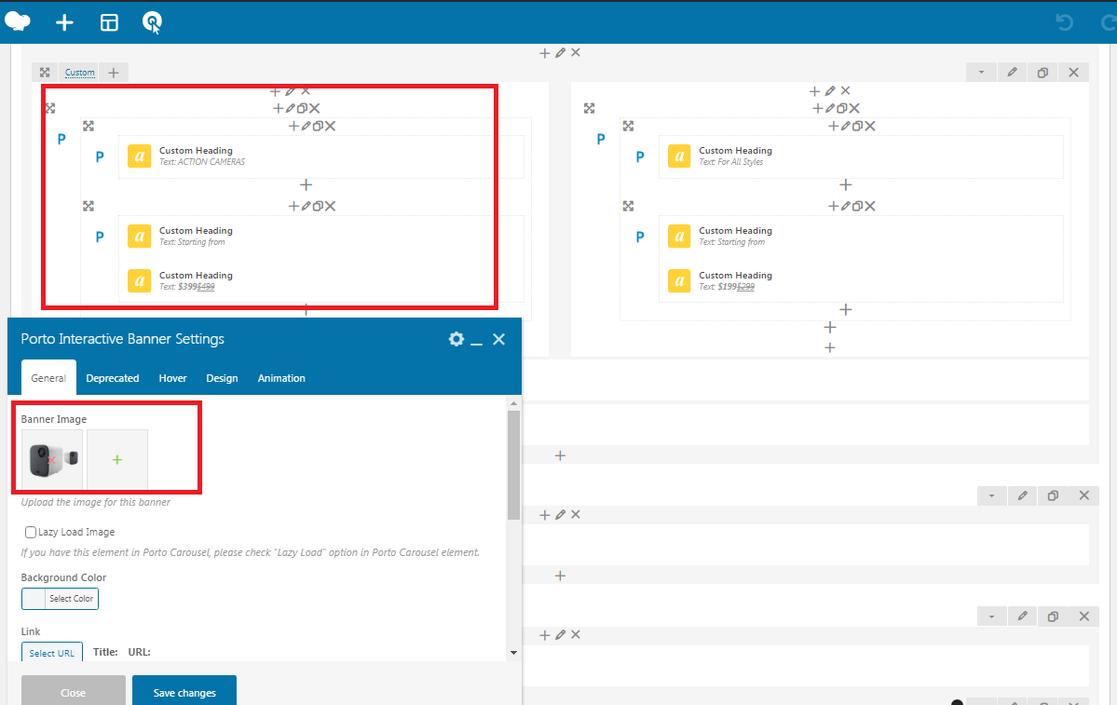The height and width of the screenshot is (705, 1117).
Task: Enable the Lazy Load Image checkbox
Action: [31, 532]
